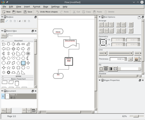Click the Open toolbar button
145x120 pixels.
tap(17, 12)
